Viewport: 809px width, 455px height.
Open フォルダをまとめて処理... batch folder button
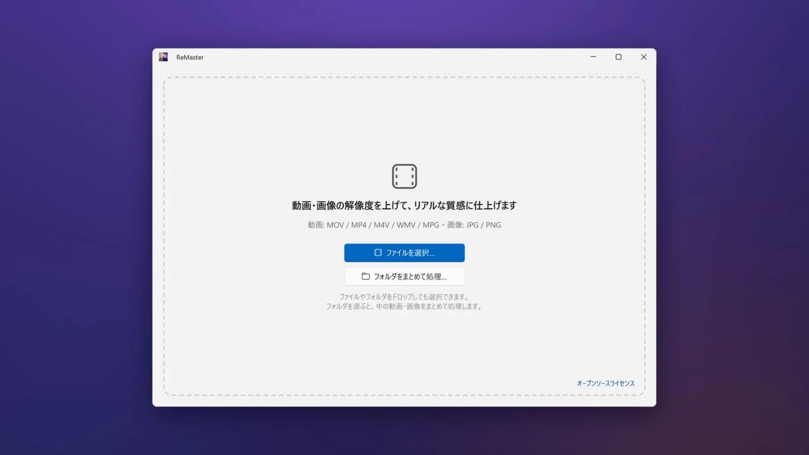click(404, 277)
